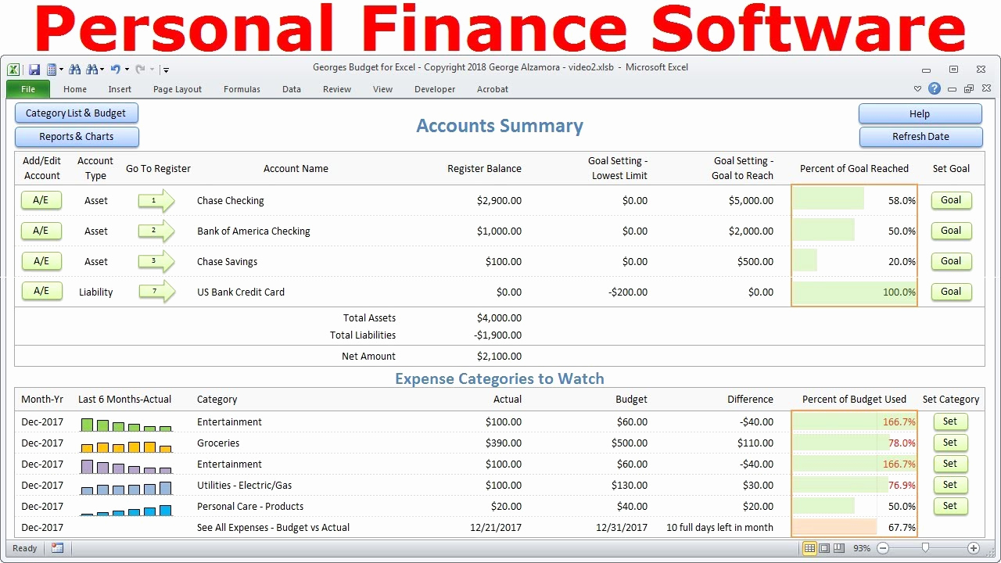
Task: Open the calculator icon's dropdown arrow
Action: 61,69
